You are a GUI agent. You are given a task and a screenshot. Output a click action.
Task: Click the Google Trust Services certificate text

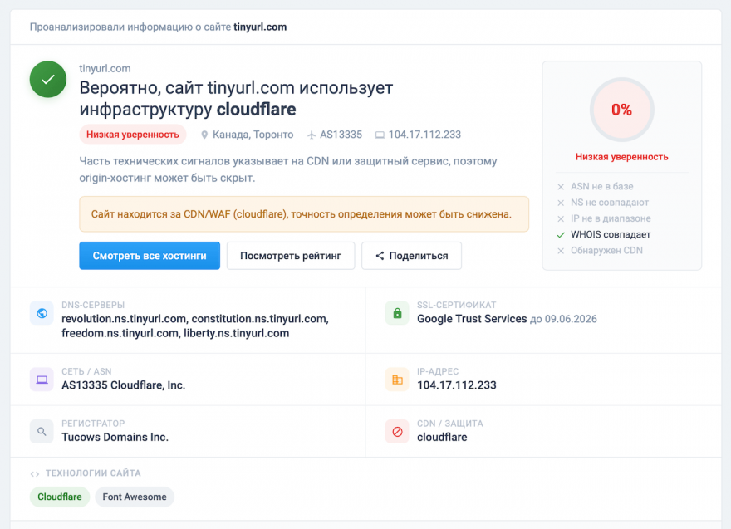472,319
